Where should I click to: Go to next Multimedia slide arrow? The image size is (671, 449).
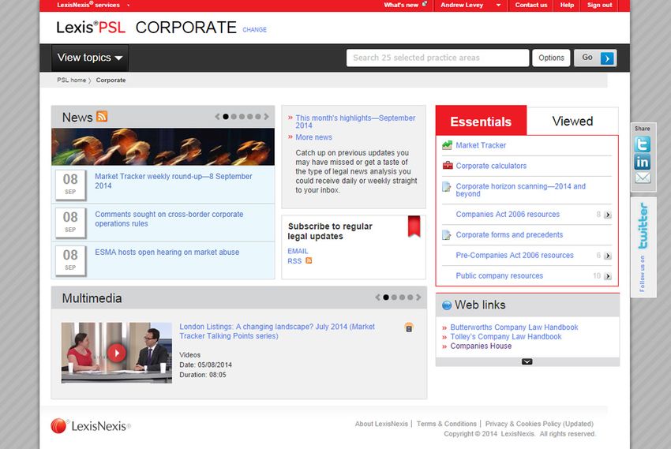[418, 297]
